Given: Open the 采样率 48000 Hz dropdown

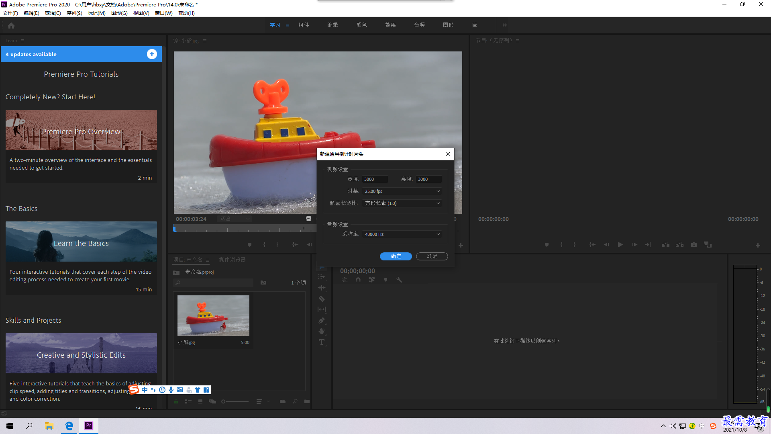Looking at the screenshot, I should pos(402,234).
